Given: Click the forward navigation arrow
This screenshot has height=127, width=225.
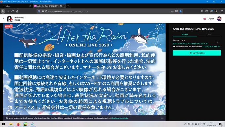Looking at the screenshot, I should point(8,11).
